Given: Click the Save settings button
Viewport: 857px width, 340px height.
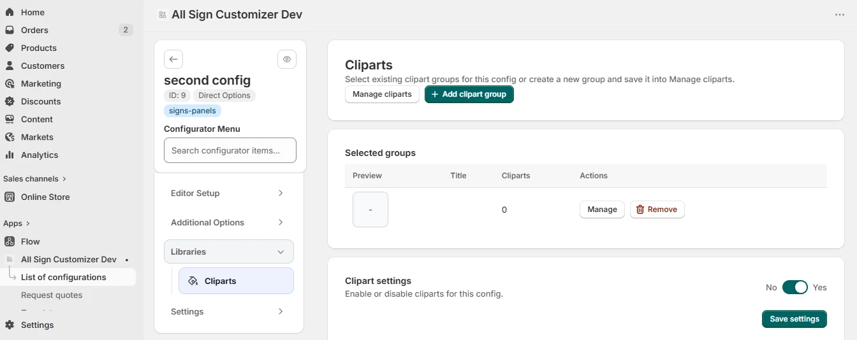Looking at the screenshot, I should click(795, 319).
